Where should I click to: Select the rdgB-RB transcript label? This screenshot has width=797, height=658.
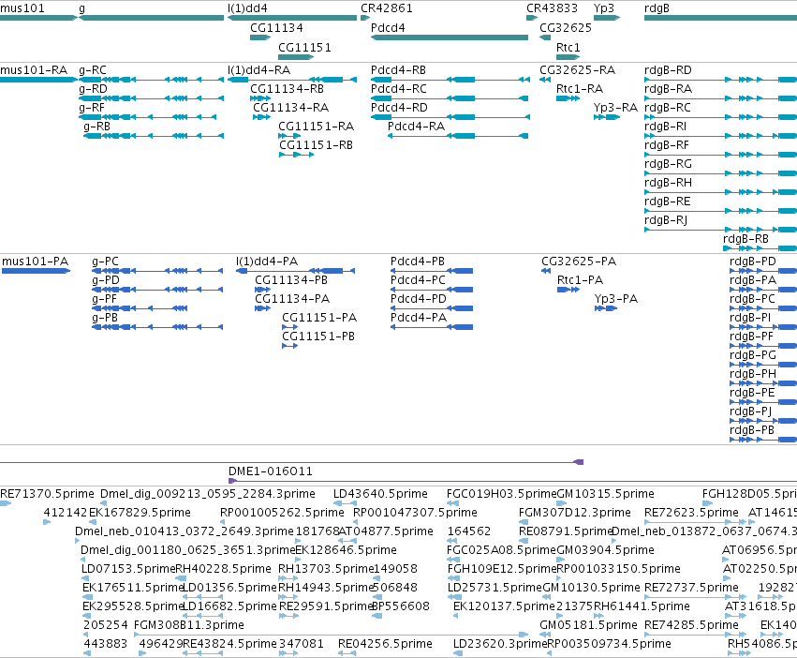pyautogui.click(x=745, y=239)
